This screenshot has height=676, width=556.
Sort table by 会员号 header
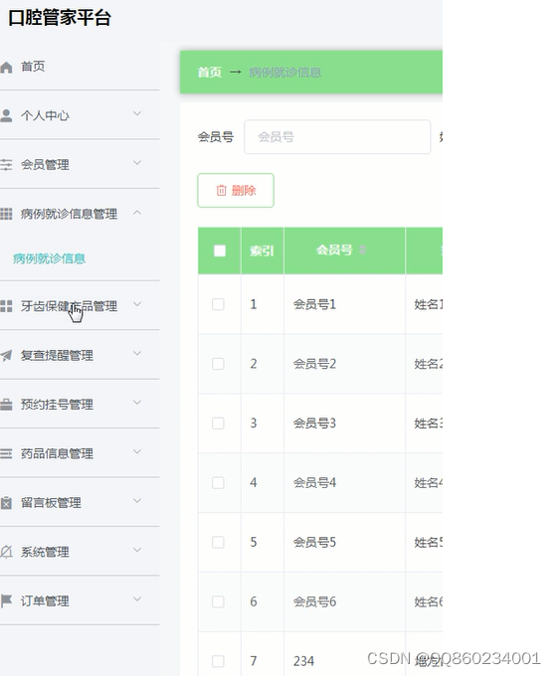tap(334, 251)
